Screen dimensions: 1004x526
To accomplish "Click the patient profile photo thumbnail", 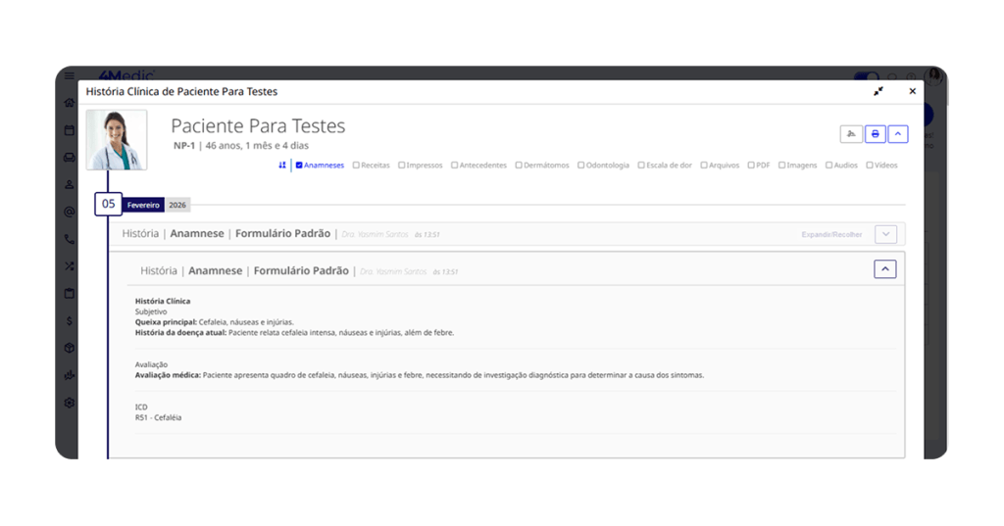I will [x=117, y=140].
